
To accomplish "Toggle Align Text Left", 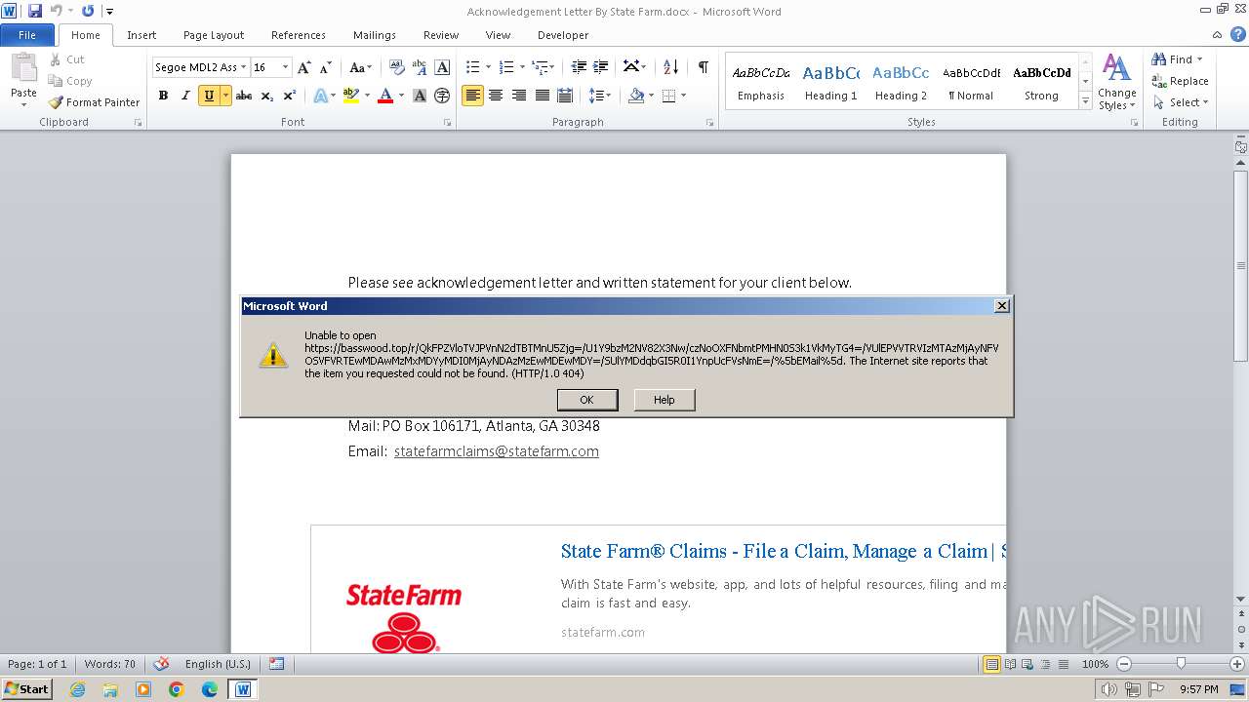I will [472, 96].
